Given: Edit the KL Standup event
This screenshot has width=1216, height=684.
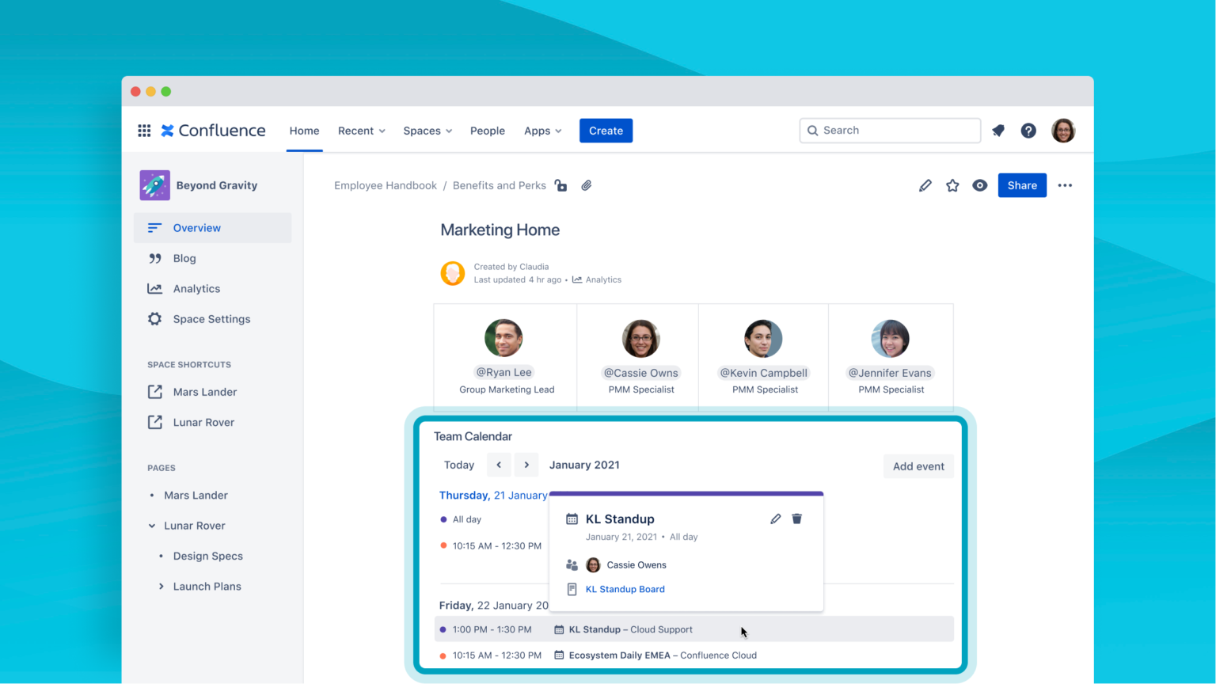Looking at the screenshot, I should (x=774, y=519).
